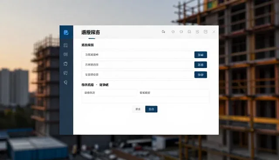Focus the first text field in the top section
The image size is (279, 160).
[x=138, y=55]
